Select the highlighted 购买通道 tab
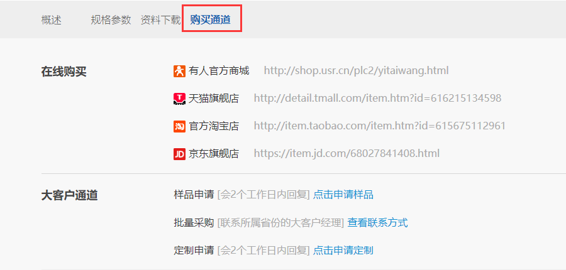This screenshot has height=270, width=566. pos(211,20)
